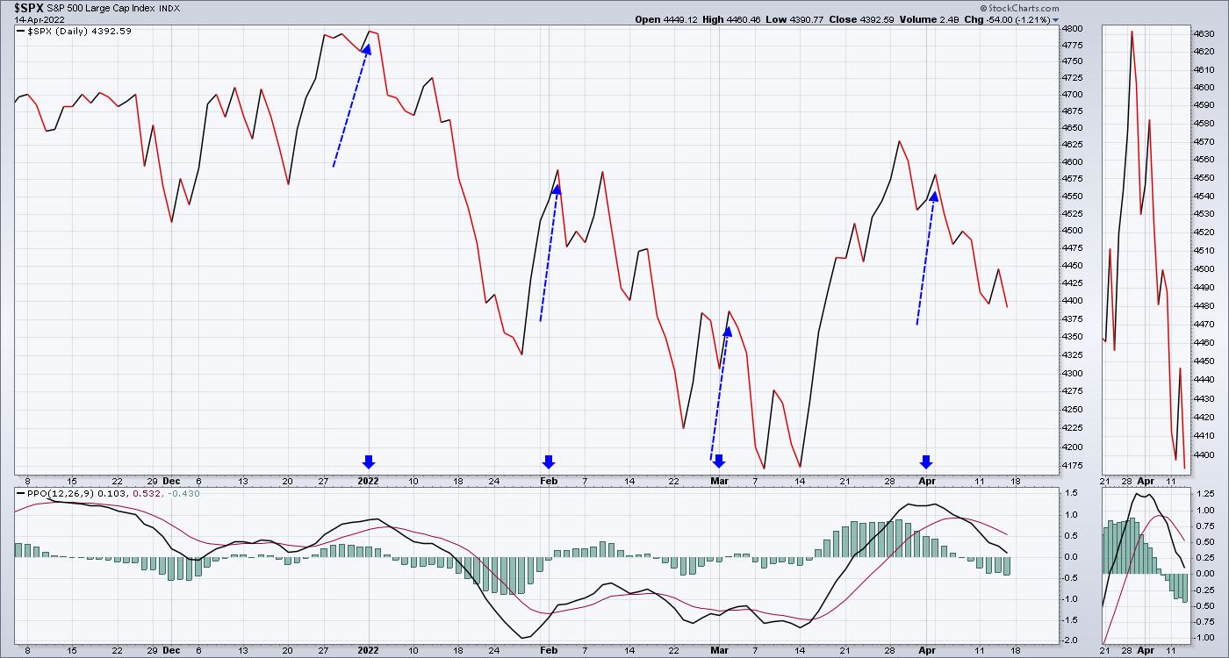
Task: Click the blue down-arrow marker above Mar
Action: [719, 461]
